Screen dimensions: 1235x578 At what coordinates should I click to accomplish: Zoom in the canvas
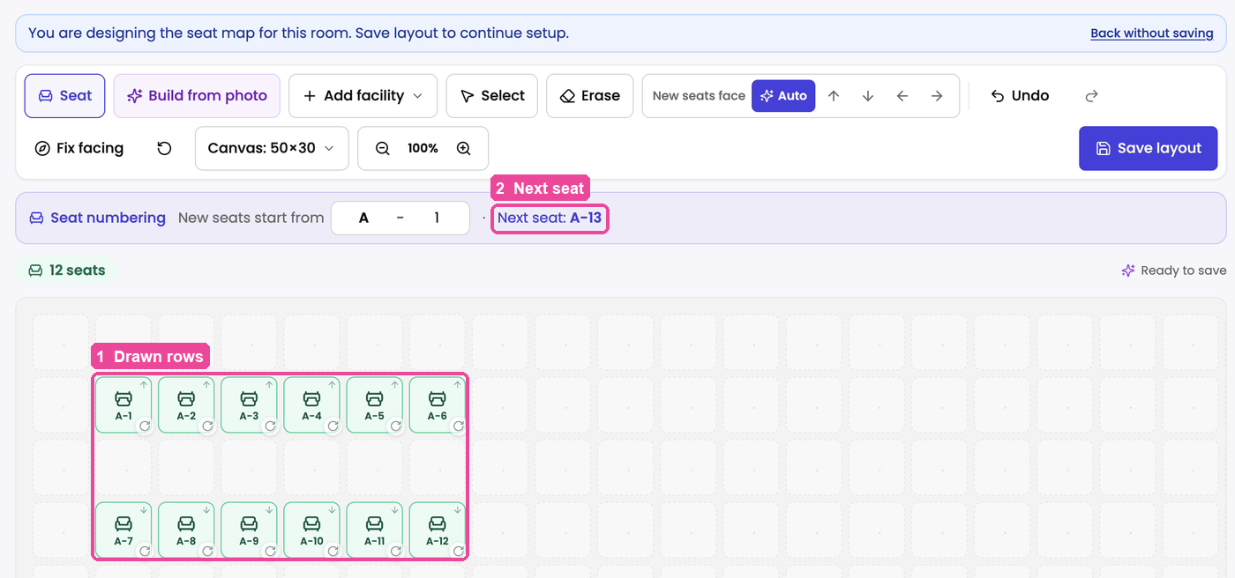tap(464, 149)
